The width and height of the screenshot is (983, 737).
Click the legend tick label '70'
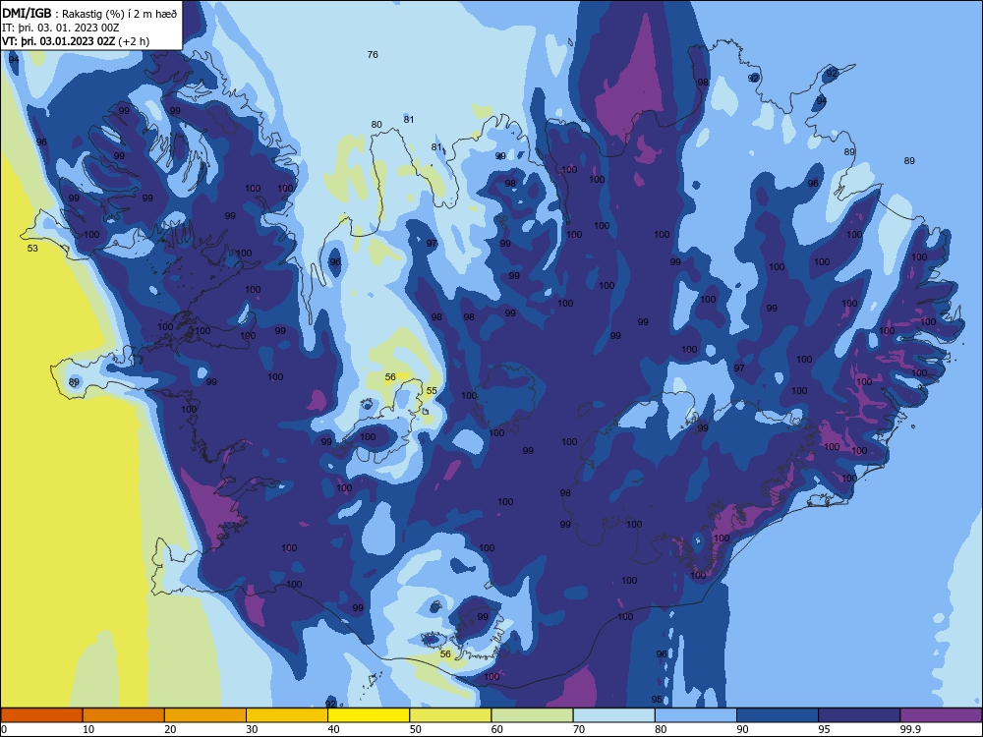579,729
